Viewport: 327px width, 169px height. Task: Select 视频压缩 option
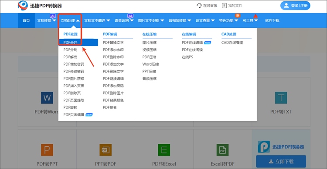coord(149,50)
